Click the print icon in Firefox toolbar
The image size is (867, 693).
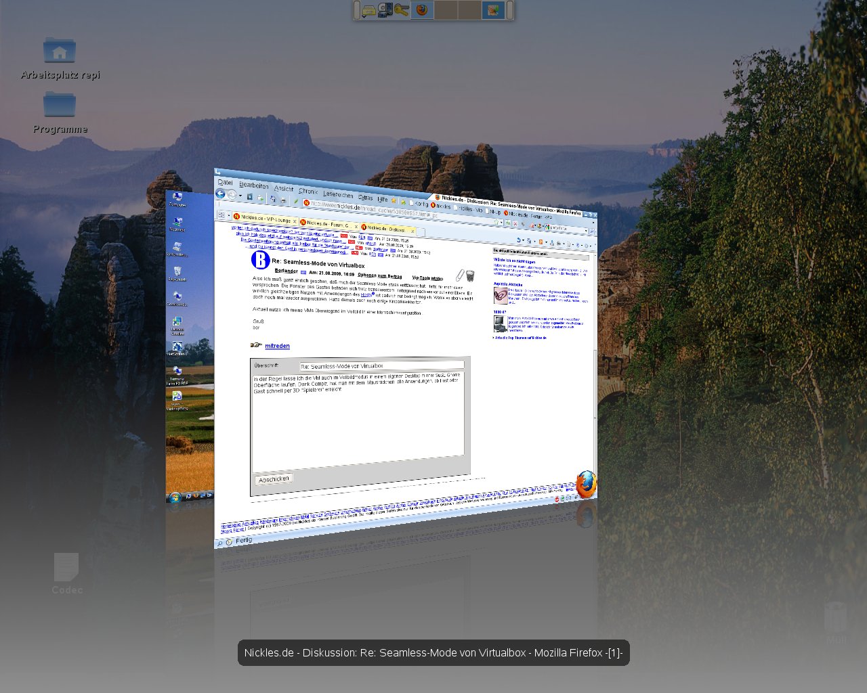283,200
